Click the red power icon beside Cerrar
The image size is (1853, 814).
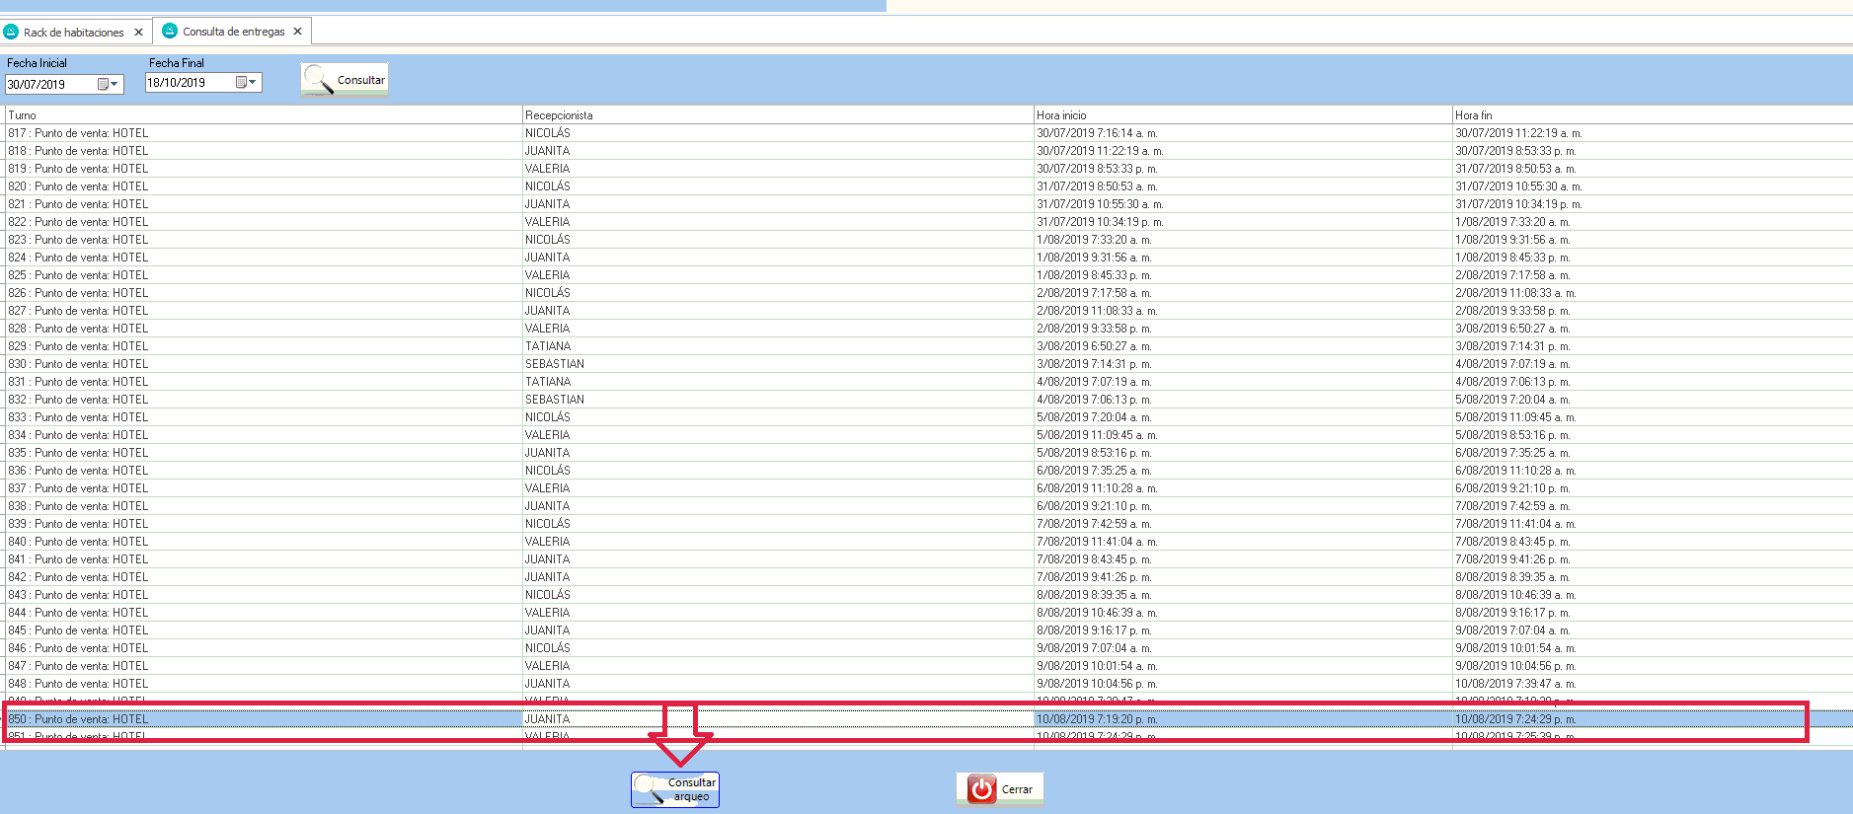click(981, 789)
